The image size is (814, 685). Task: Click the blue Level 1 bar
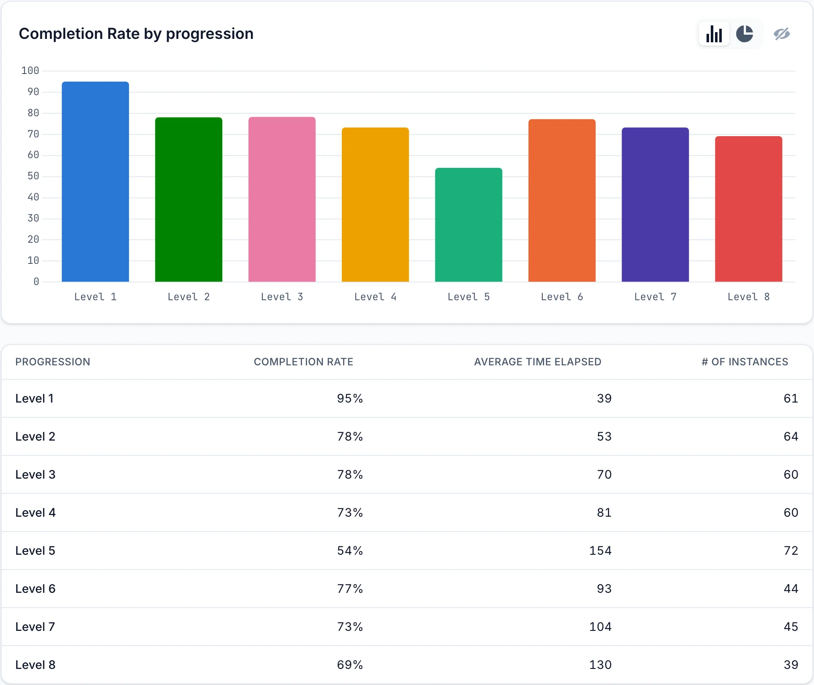[x=96, y=182]
